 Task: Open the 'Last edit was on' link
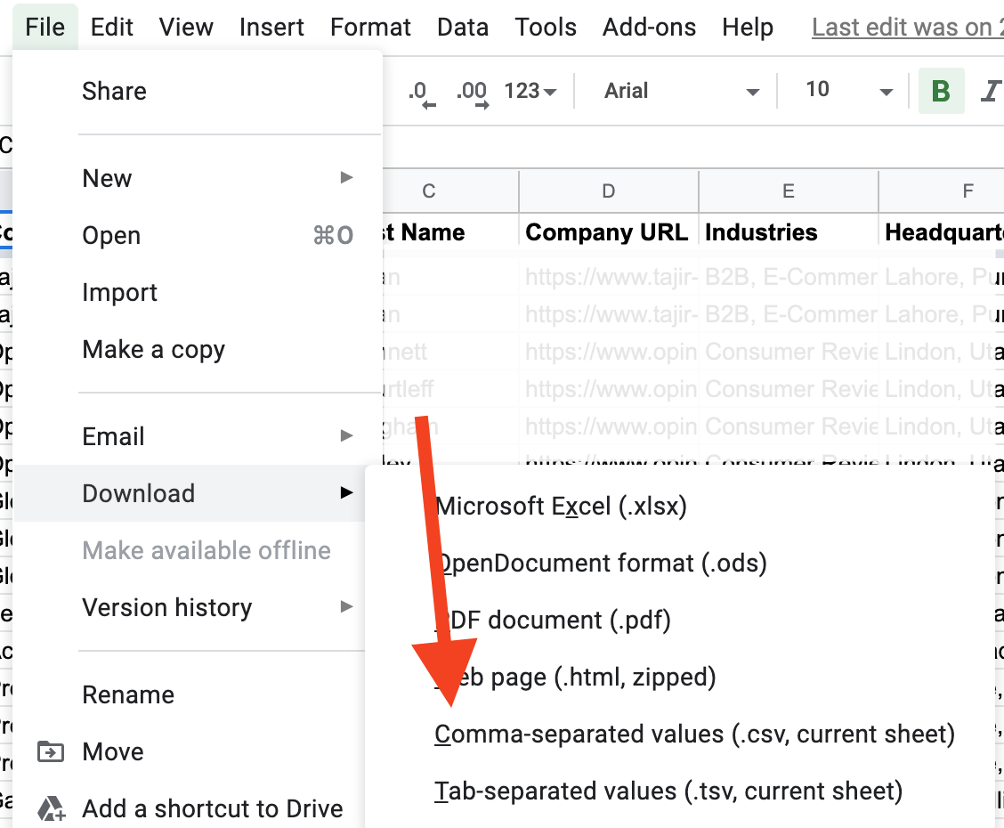click(x=906, y=28)
